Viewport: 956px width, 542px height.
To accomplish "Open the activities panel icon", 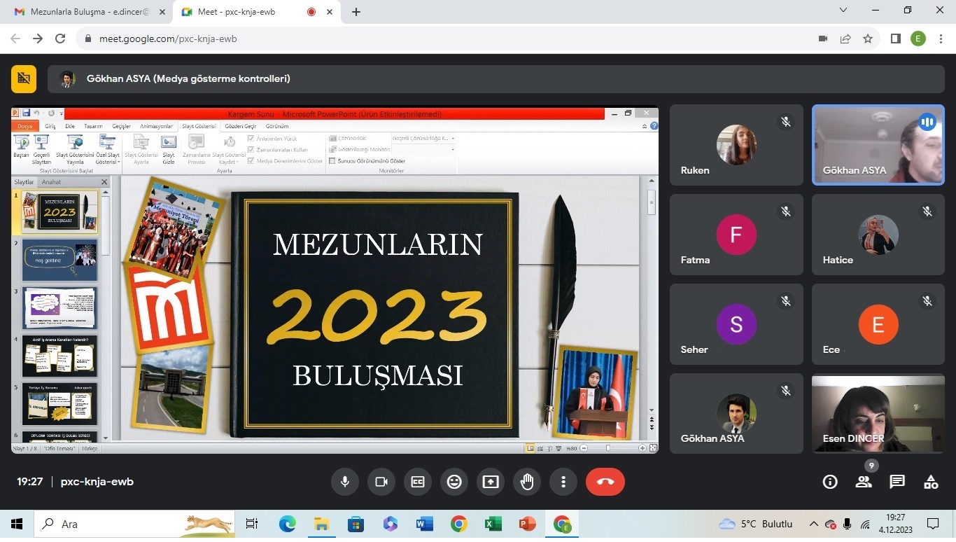I will [x=931, y=482].
